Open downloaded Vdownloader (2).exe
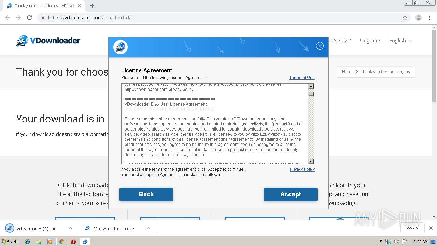 [37, 229]
